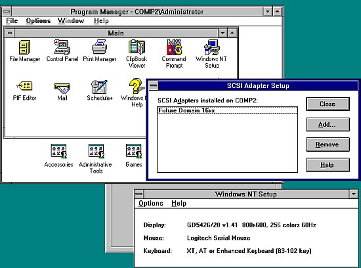Click the Windows NT Setup title bar

tap(246, 194)
